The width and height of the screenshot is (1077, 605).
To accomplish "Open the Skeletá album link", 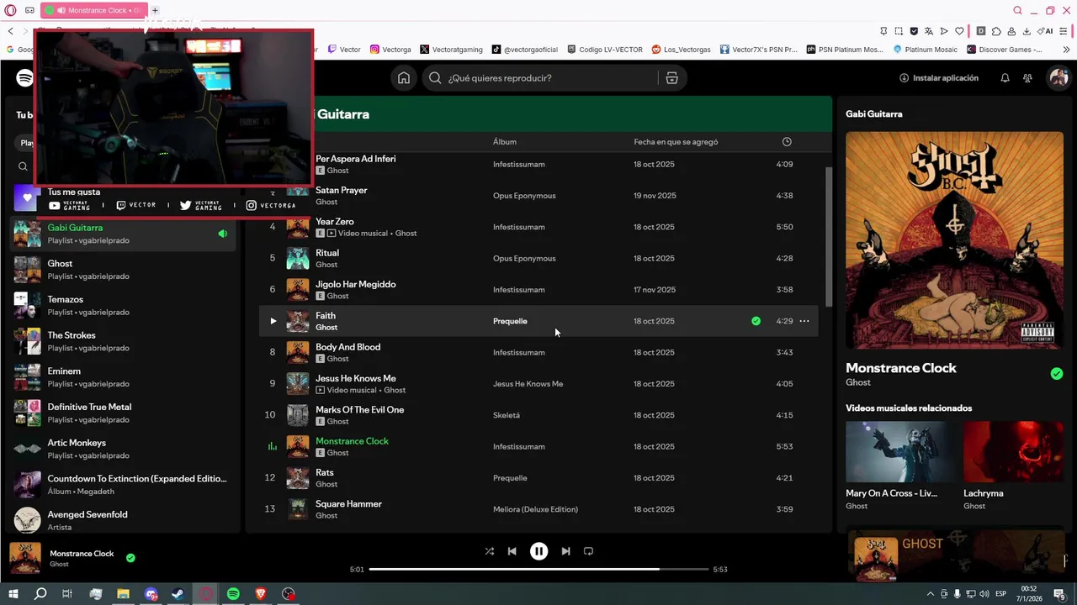I will (x=507, y=415).
